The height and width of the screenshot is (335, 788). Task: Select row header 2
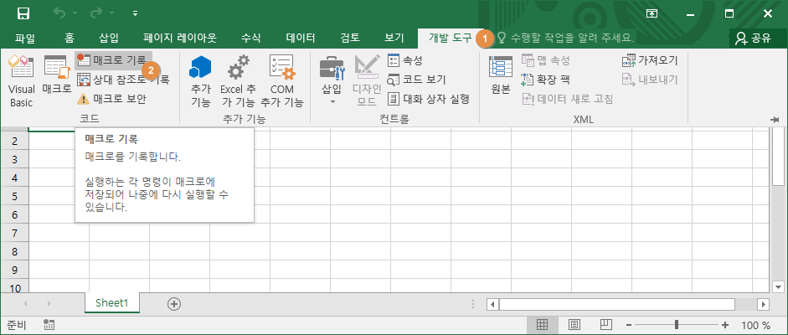click(x=14, y=141)
